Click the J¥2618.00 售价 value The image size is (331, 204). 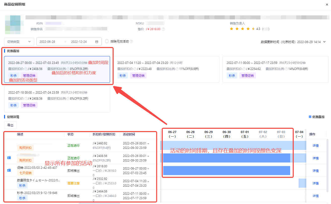[x=153, y=29]
